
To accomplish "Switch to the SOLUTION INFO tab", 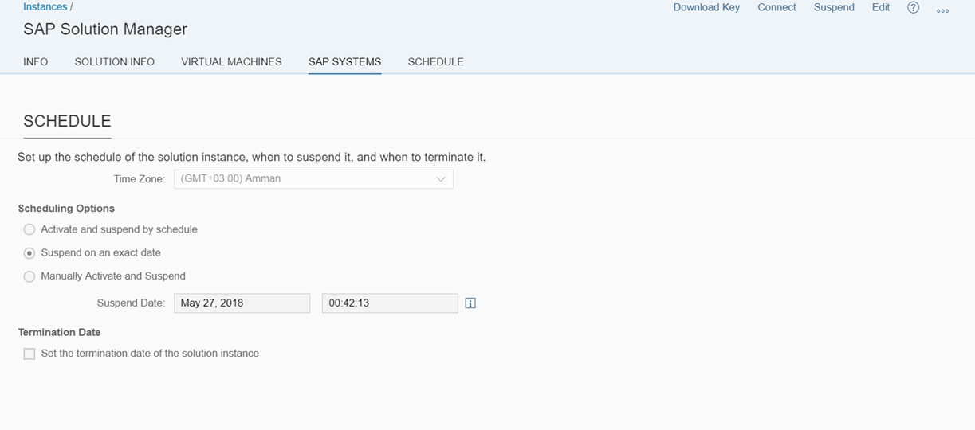I will click(x=115, y=61).
